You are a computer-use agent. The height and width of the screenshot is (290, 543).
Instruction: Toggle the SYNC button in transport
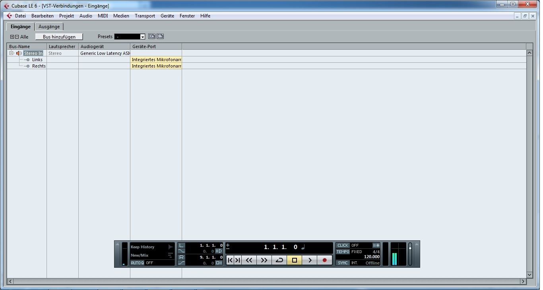343,263
